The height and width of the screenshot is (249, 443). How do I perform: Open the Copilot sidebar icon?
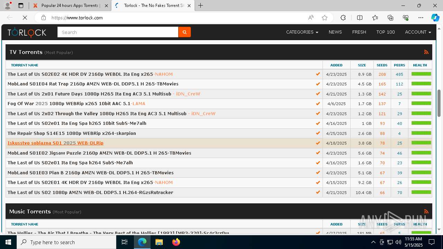pos(435,18)
